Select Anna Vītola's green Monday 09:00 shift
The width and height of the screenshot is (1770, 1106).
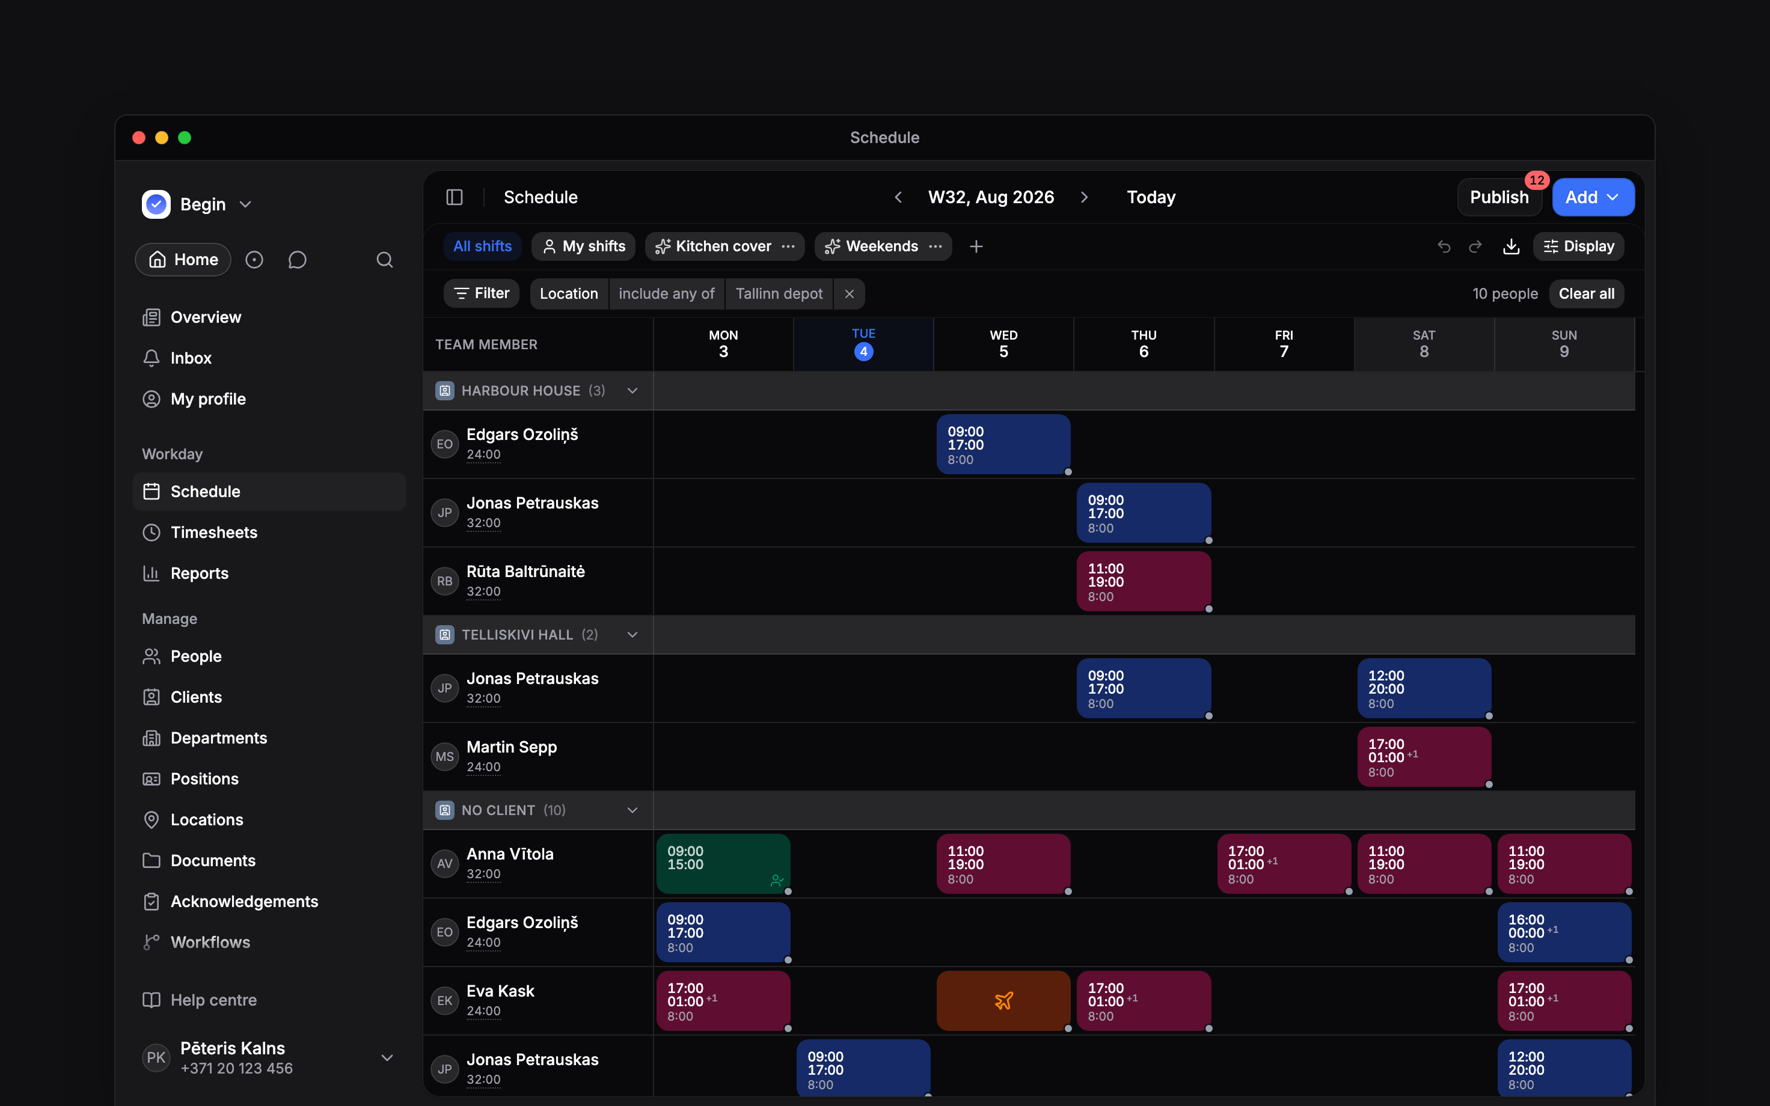(x=723, y=864)
